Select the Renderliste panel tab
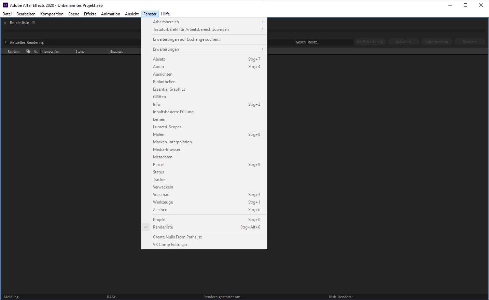 19,23
